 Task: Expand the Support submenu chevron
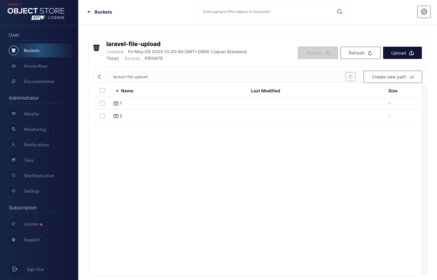click(47, 240)
